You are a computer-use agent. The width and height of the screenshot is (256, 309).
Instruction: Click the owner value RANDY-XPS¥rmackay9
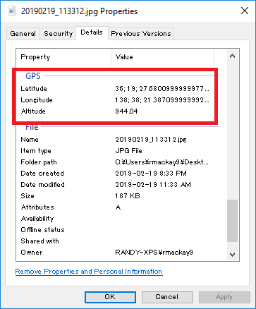coord(154,253)
